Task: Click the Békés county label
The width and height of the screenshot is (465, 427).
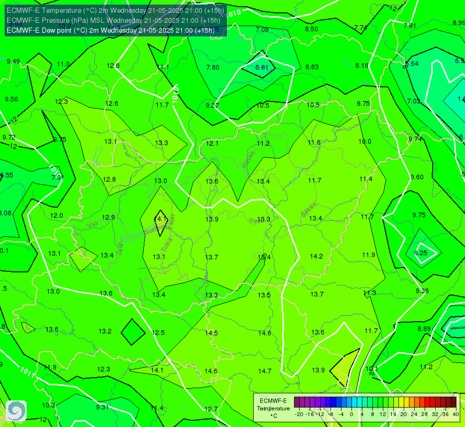Action: point(308,210)
